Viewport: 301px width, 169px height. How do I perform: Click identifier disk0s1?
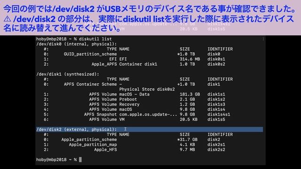coord(216,59)
